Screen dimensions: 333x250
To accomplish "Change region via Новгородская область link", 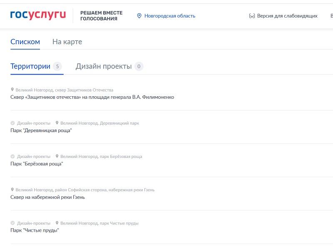I will [x=170, y=16].
